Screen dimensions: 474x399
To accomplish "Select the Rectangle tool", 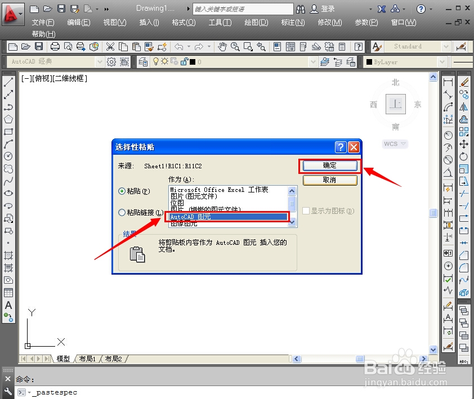I will click(x=8, y=132).
